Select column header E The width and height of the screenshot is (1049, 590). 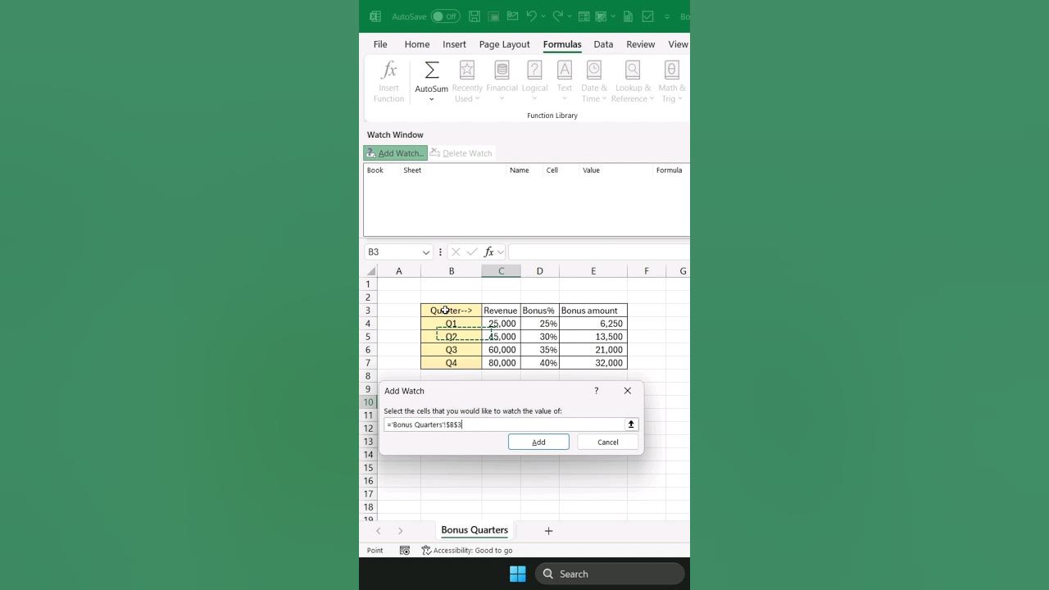[593, 271]
